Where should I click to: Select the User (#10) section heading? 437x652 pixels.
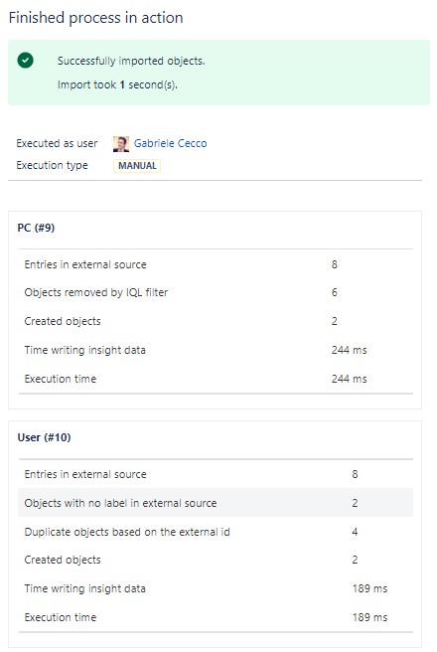(x=44, y=437)
